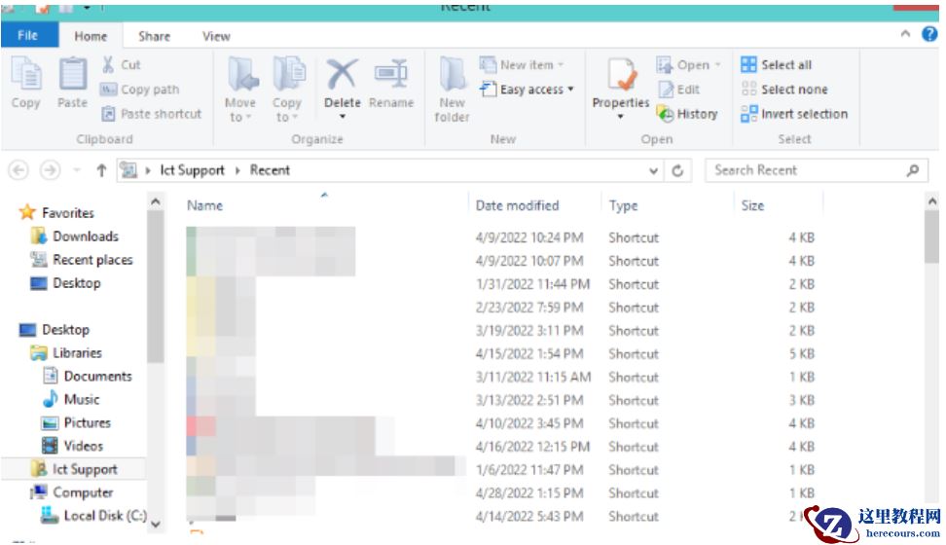Viewport: 946px width, 545px height.
Task: Open recent locations dropdown arrow
Action: click(x=77, y=171)
